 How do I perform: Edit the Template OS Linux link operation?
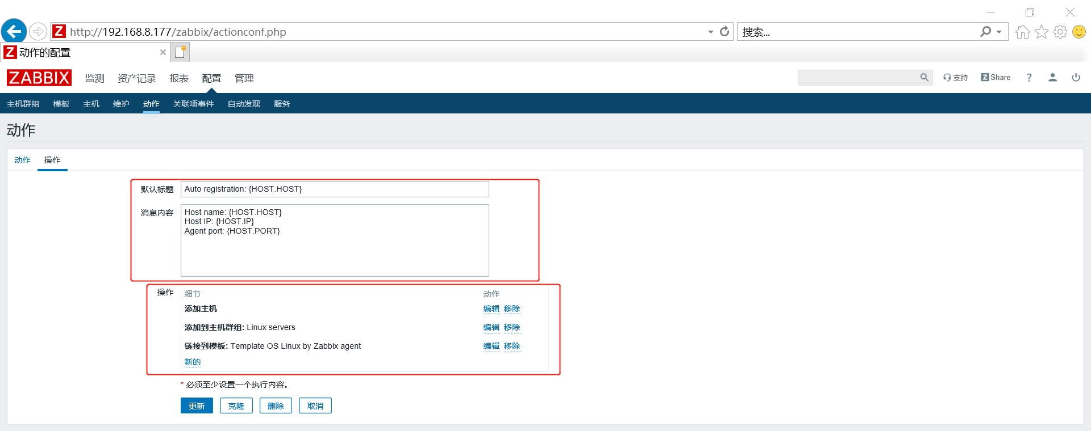click(492, 346)
